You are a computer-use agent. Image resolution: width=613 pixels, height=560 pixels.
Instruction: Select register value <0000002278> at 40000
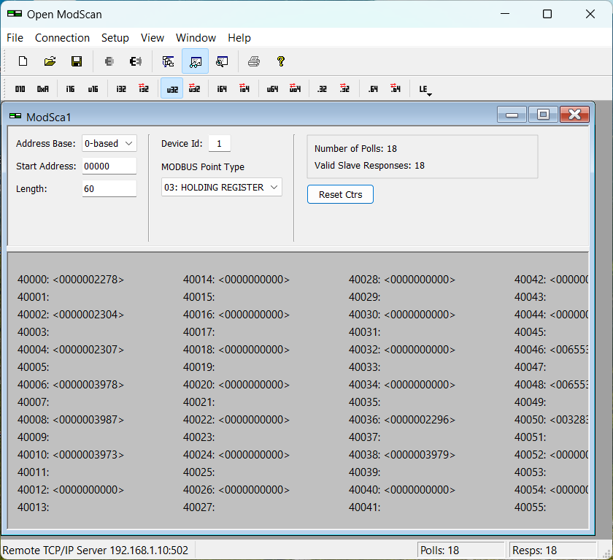click(88, 280)
